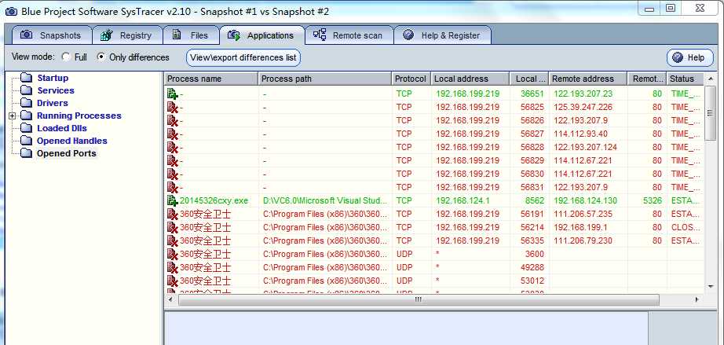Select Loaded Dlls in the tree

62,128
